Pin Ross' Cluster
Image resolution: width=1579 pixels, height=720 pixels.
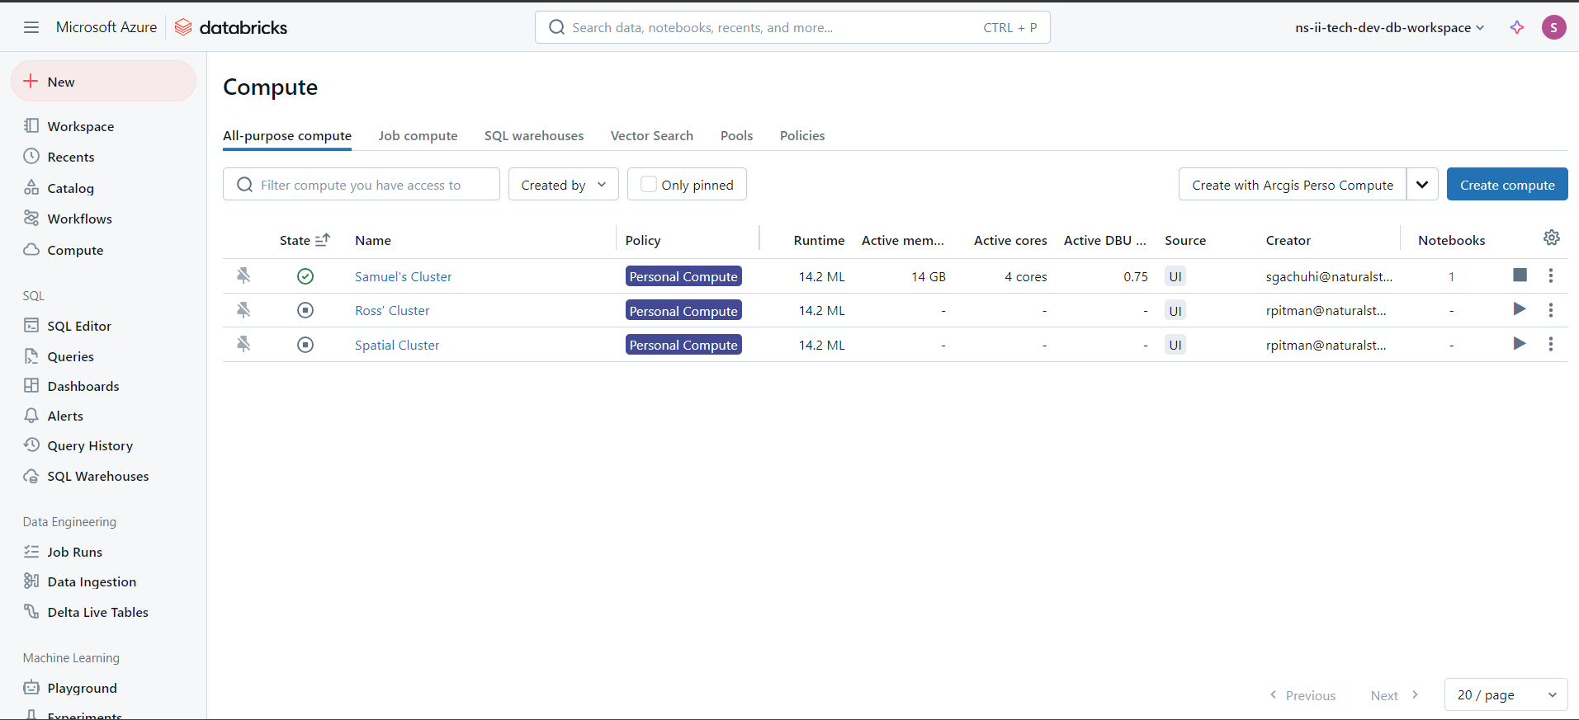coord(243,310)
